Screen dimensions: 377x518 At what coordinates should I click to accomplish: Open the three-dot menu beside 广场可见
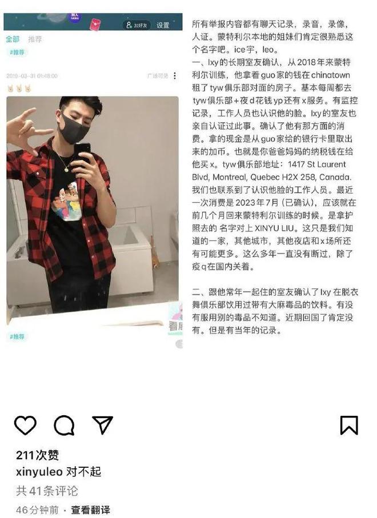175,76
